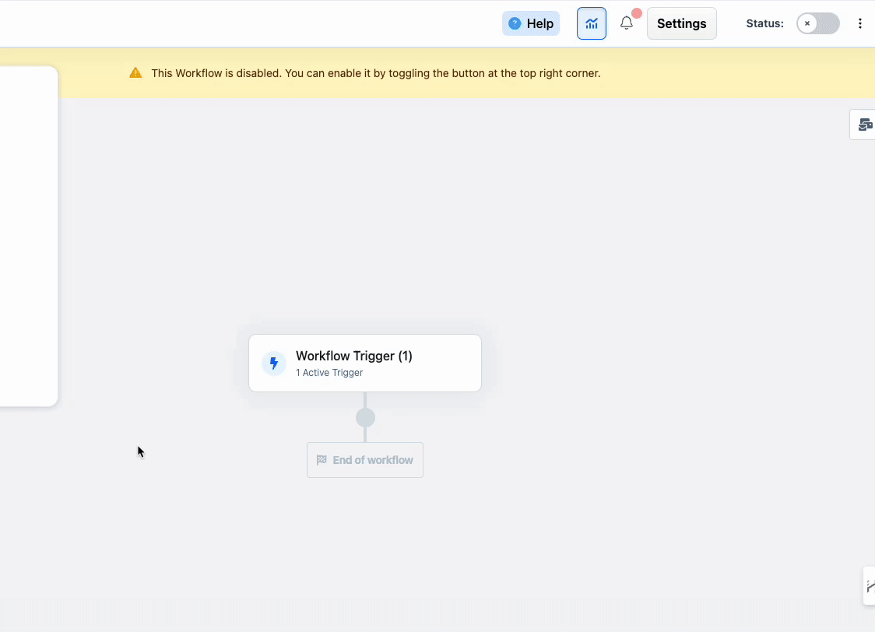This screenshot has width=875, height=632.
Task: Click the "1 Active Trigger" text
Action: click(x=329, y=373)
